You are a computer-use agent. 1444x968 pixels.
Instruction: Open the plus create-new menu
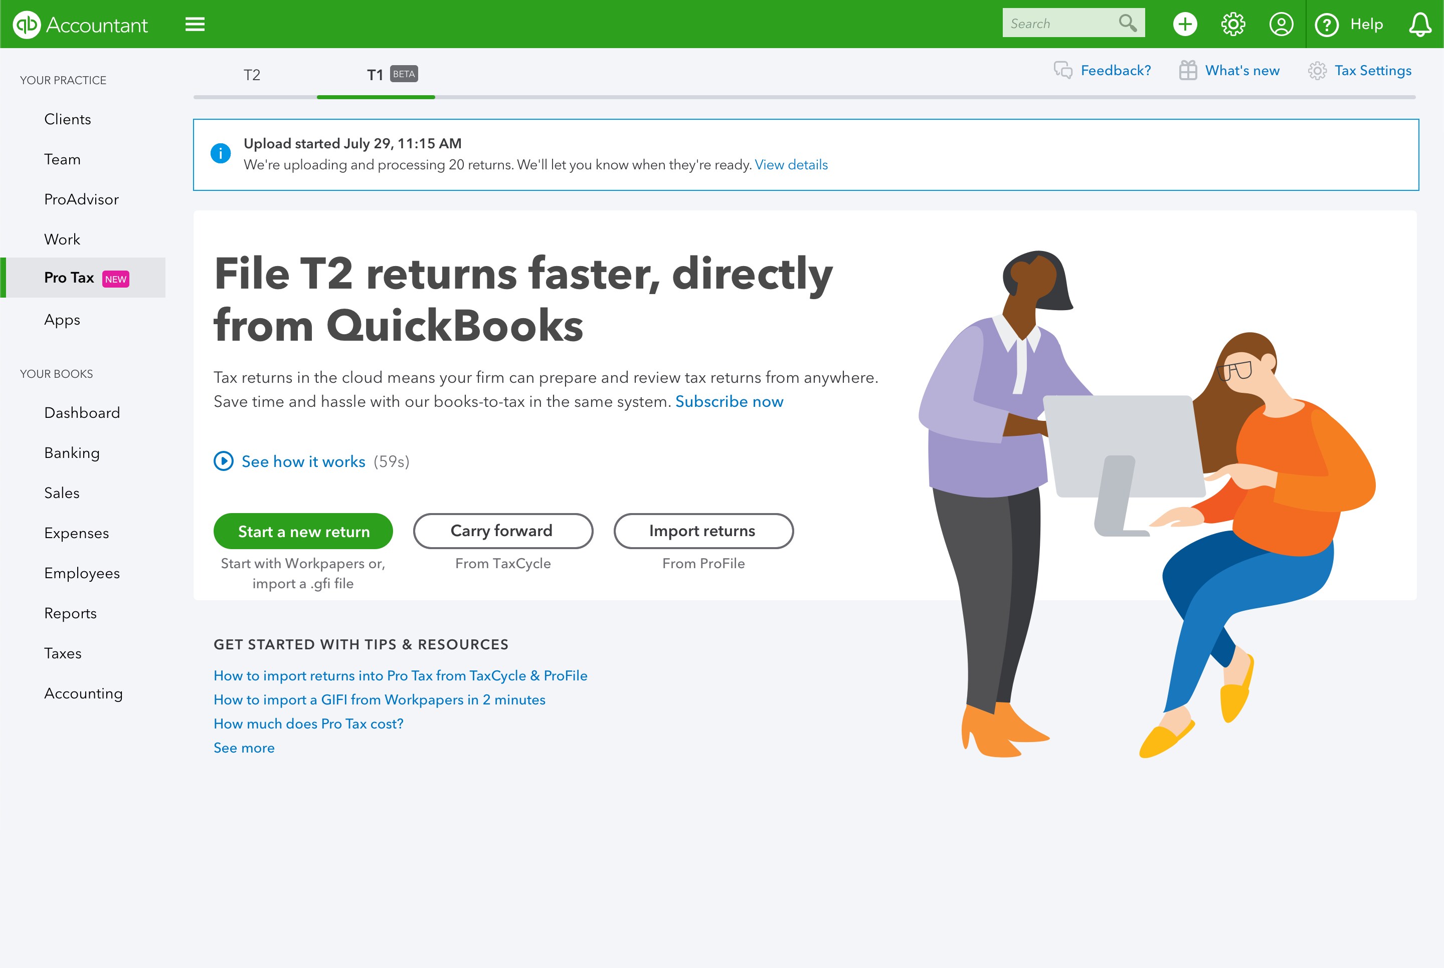[1185, 24]
